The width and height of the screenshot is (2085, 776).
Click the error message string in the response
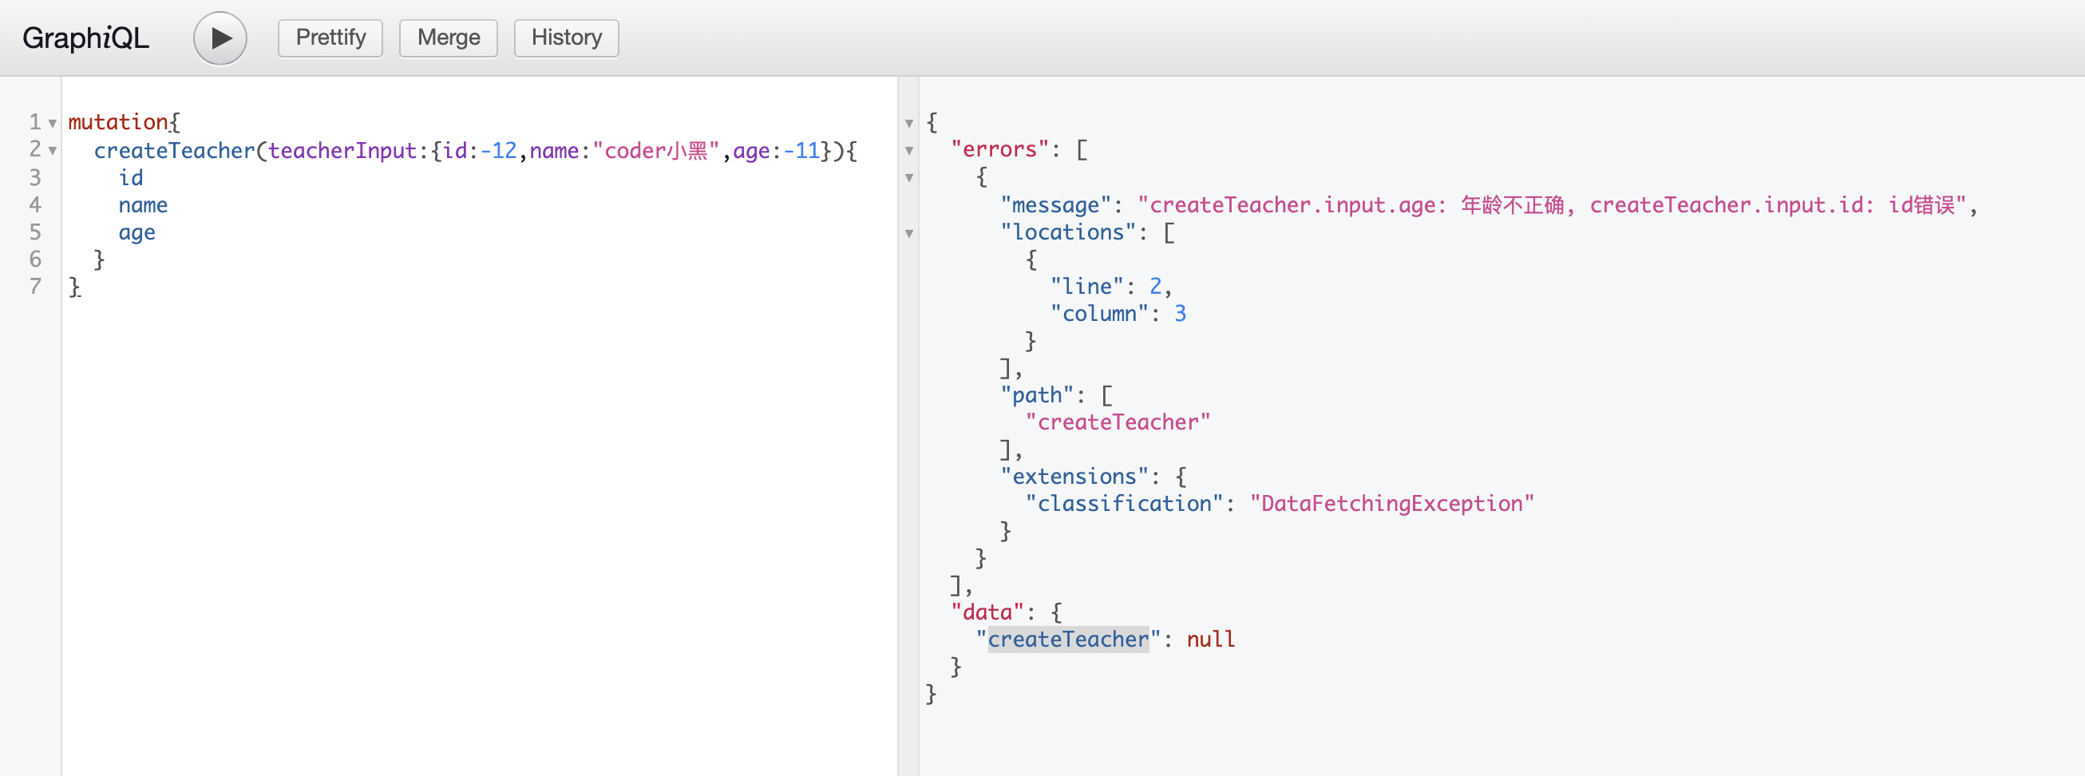tap(1554, 205)
